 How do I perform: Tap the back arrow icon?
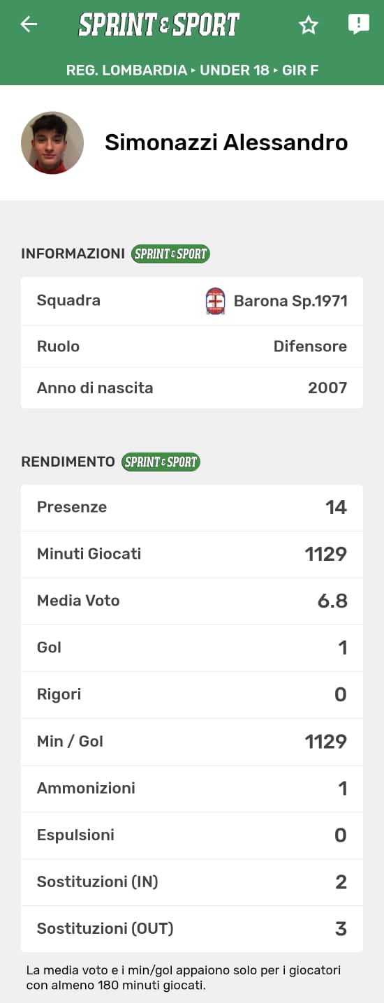coord(29,24)
